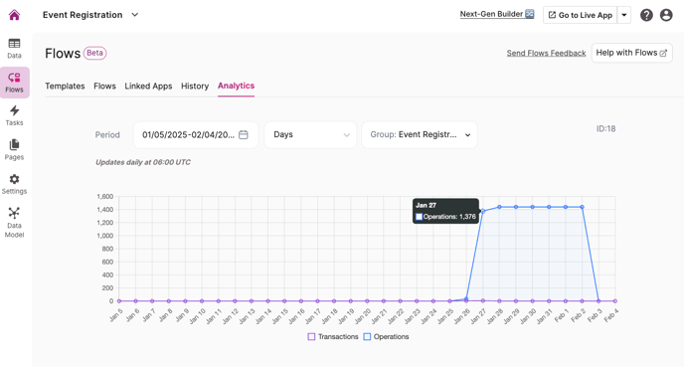Expand arrow next to Go to Live App
The width and height of the screenshot is (684, 367).
624,15
